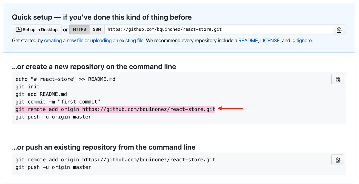
Task: Copy the create-repository command block
Action: pos(337,79)
